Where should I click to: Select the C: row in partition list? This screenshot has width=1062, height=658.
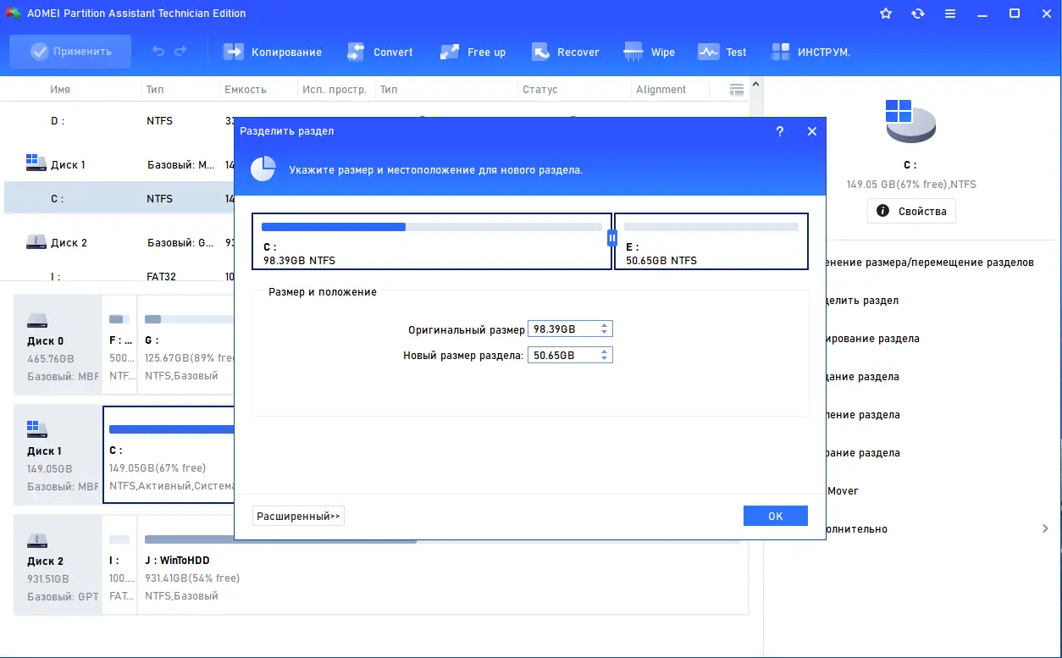point(119,199)
